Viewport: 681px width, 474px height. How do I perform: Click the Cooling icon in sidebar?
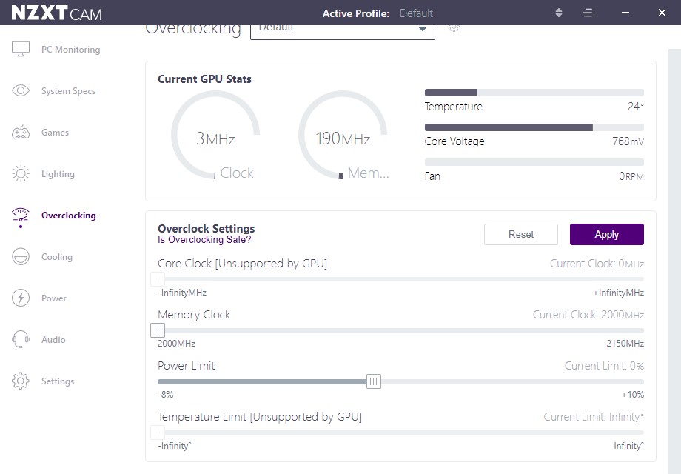tap(21, 257)
